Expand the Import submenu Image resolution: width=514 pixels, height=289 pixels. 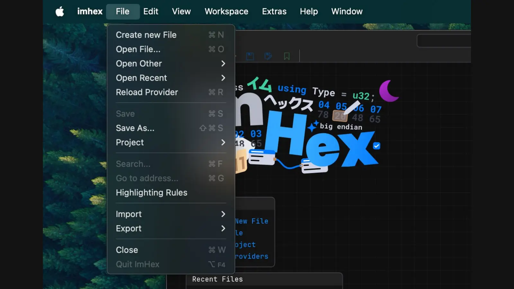pos(171,214)
